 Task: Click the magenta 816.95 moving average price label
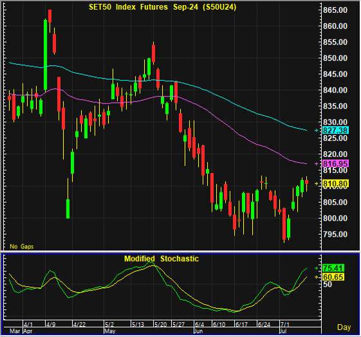click(336, 163)
